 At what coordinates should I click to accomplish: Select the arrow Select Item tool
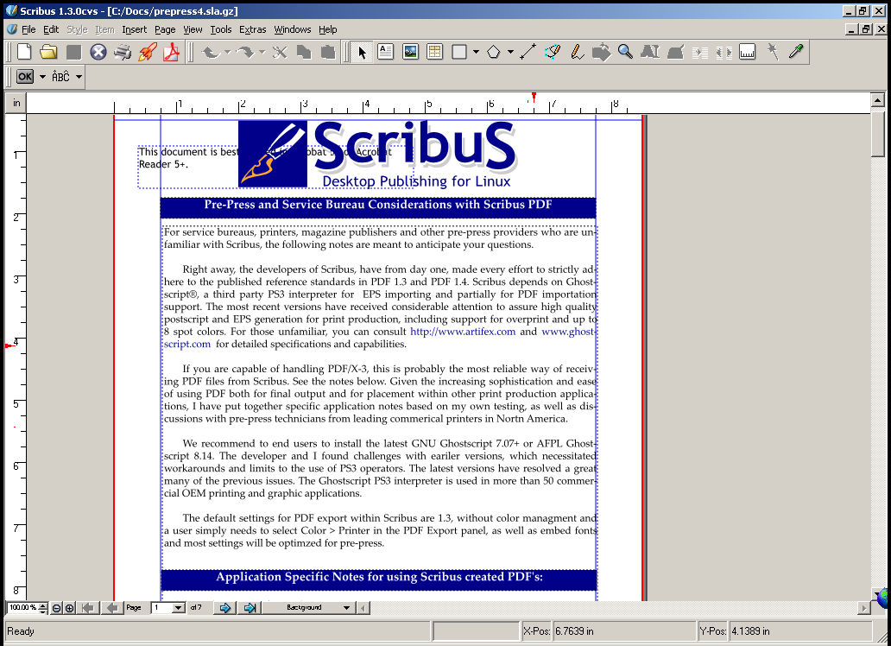362,53
